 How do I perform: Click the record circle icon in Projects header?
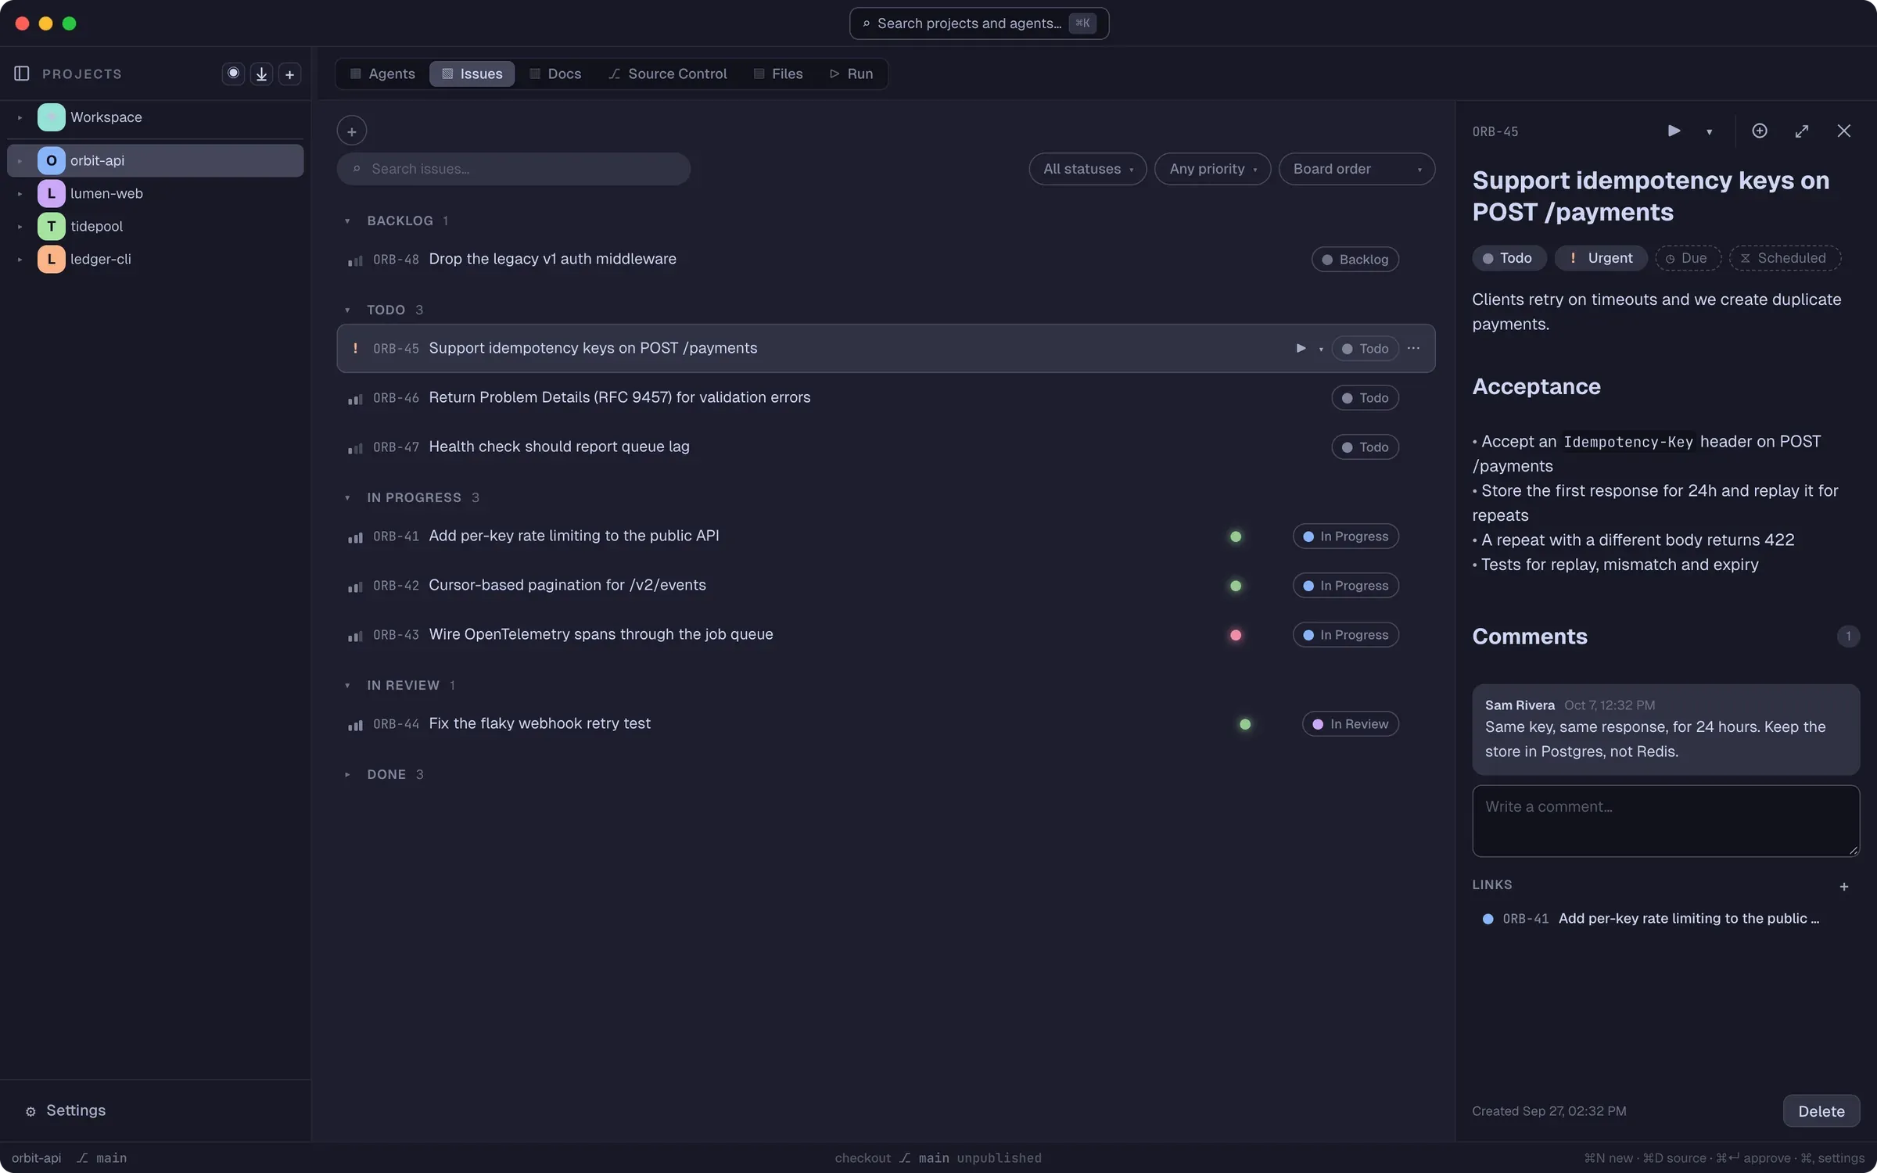pos(233,74)
